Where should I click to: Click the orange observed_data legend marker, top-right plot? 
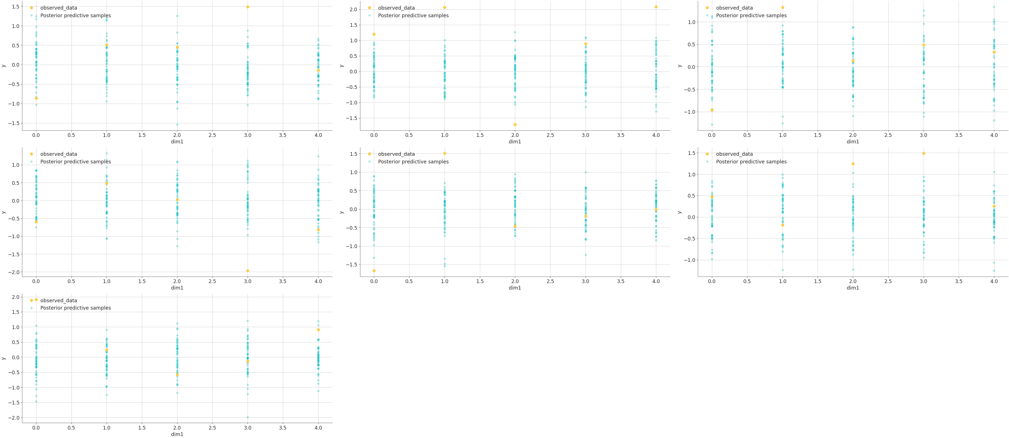(707, 8)
